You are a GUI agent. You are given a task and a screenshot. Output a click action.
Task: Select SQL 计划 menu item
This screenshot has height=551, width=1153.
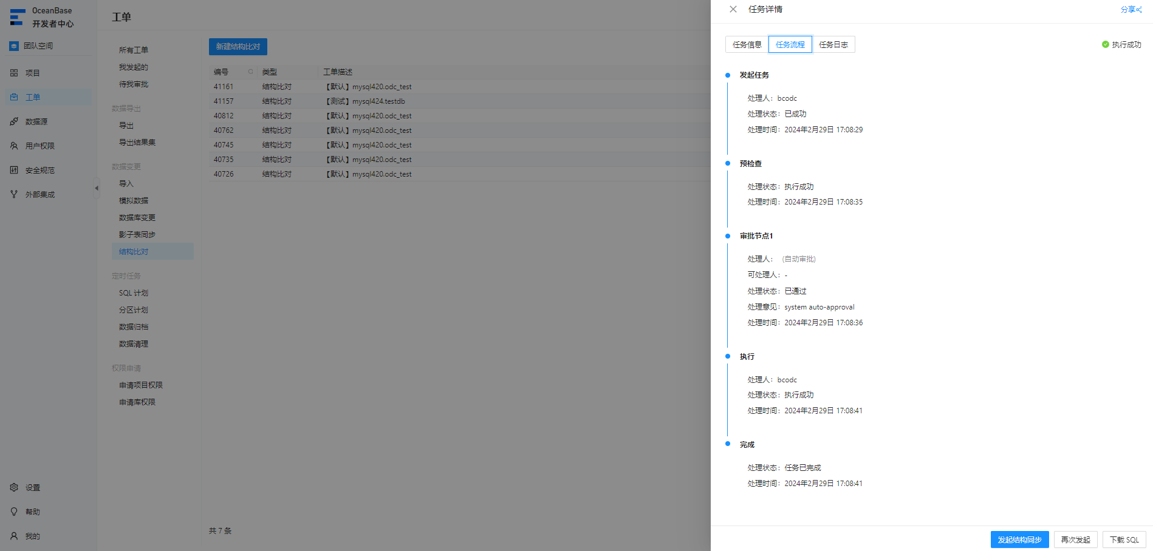[x=134, y=292]
